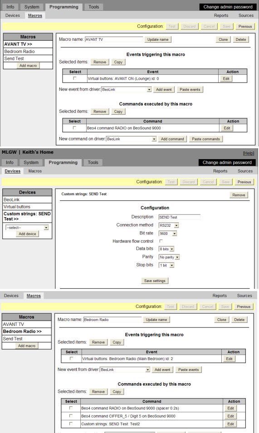Select Send Test in top Macros list
This screenshot has height=433, width=259.
(28, 58)
